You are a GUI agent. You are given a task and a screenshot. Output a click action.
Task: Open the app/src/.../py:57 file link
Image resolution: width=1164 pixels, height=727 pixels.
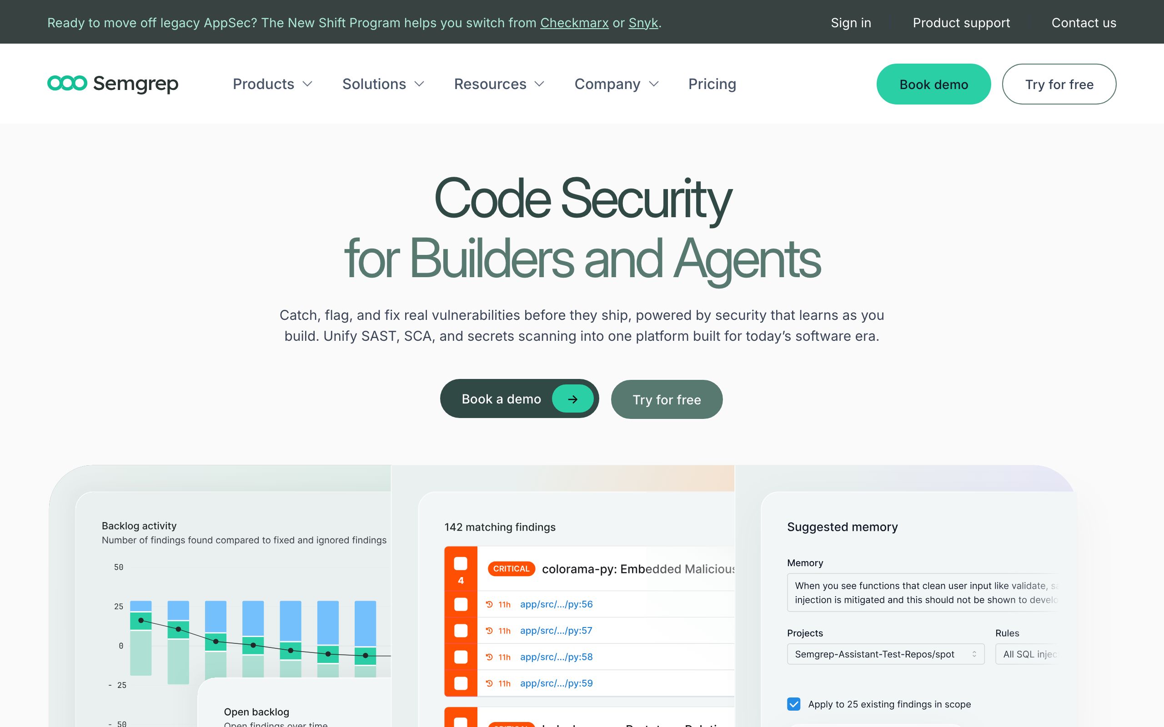(x=556, y=630)
